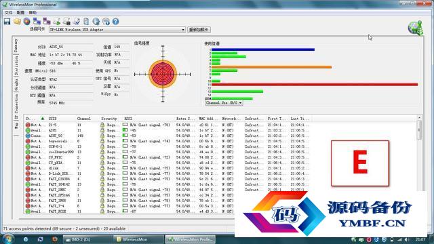Click the printer icon in toolbar
This screenshot has width=434, height=244.
(66, 21)
